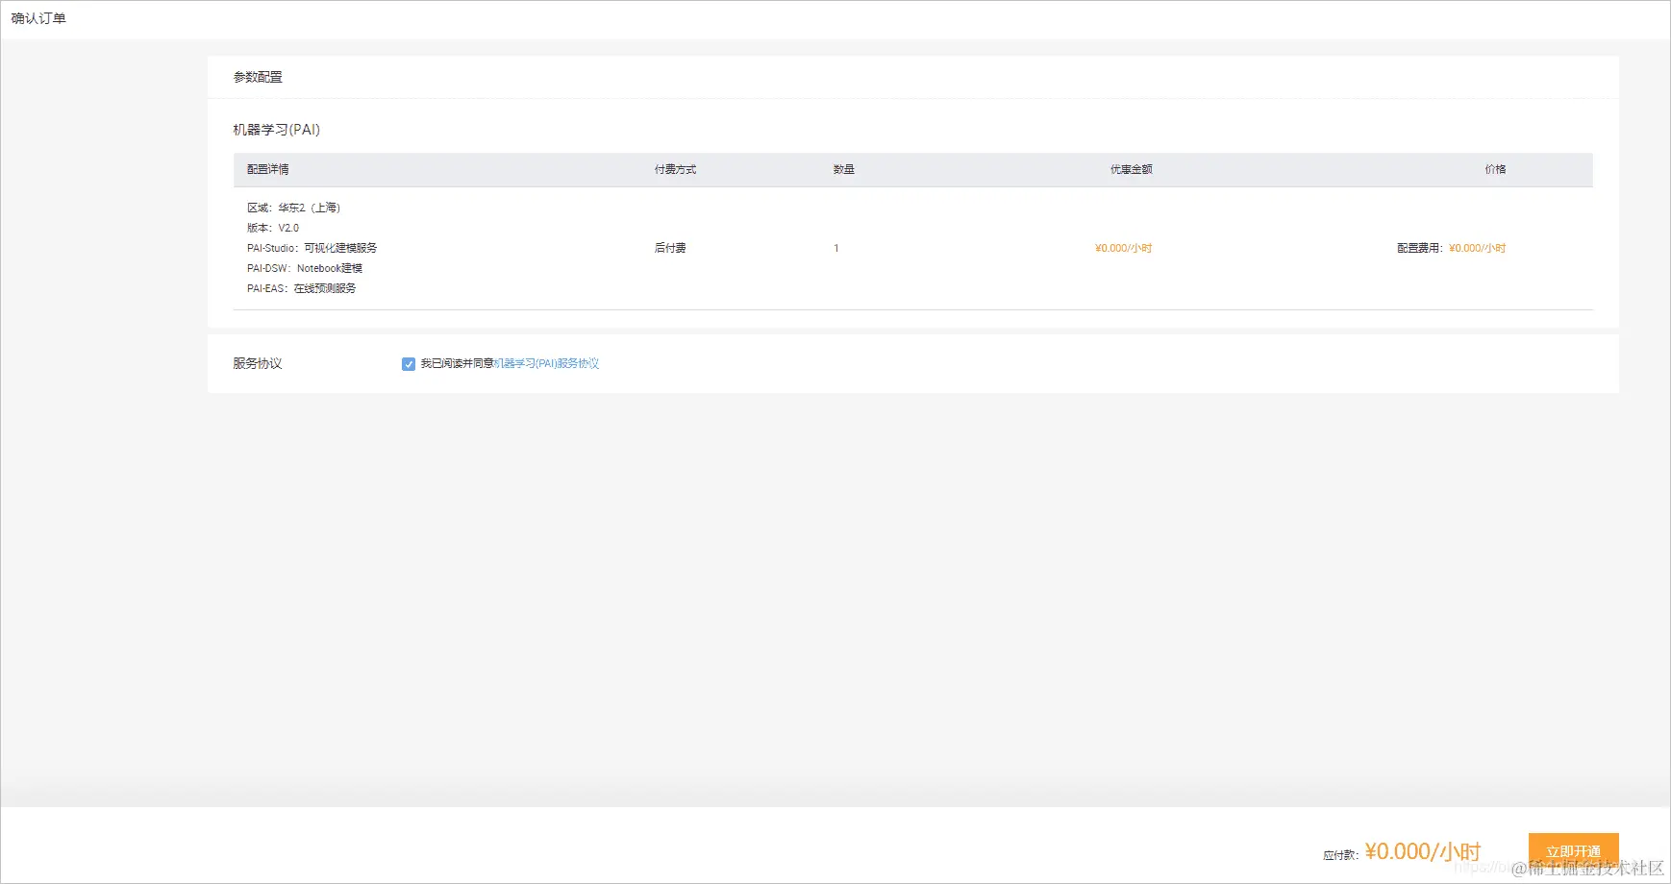Click the 价格 column header
This screenshot has width=1671, height=884.
(x=1495, y=169)
